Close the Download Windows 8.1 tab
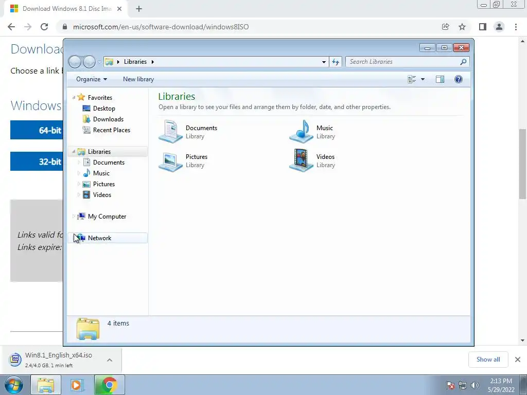The width and height of the screenshot is (527, 395). tap(119, 9)
